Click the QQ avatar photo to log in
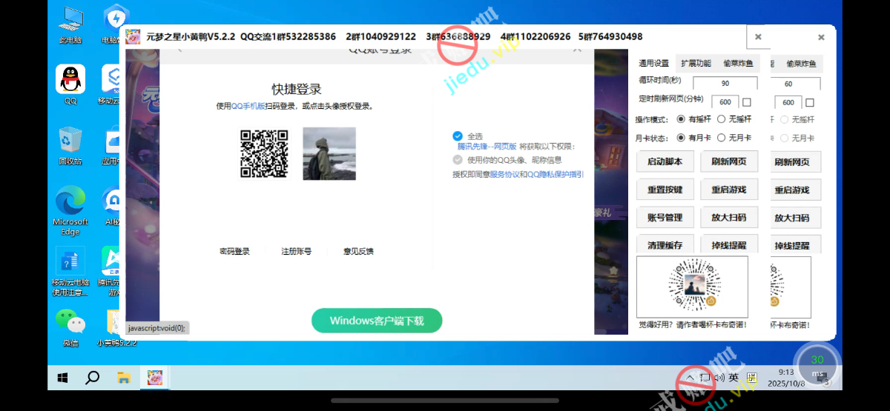The height and width of the screenshot is (411, 890). 329,153
